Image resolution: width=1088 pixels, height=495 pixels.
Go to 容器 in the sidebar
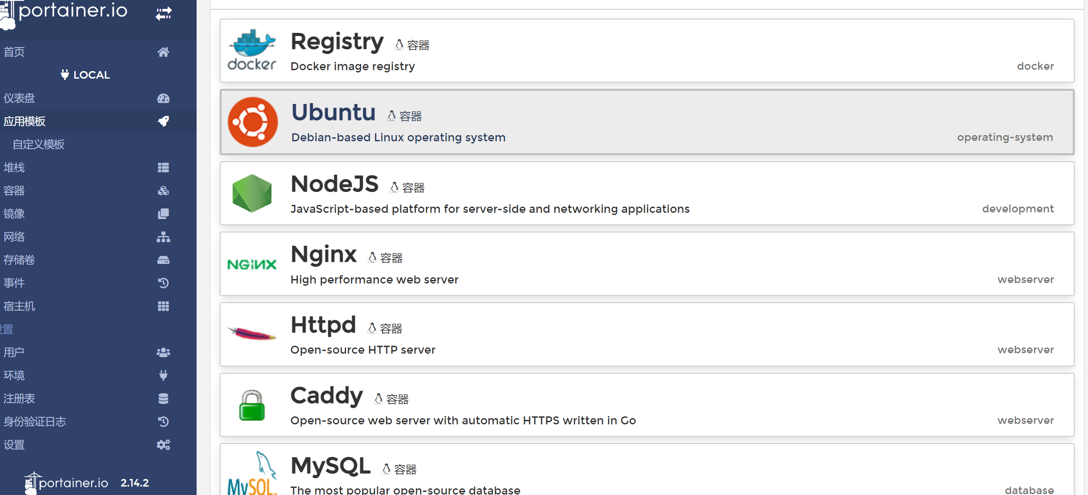[x=14, y=191]
